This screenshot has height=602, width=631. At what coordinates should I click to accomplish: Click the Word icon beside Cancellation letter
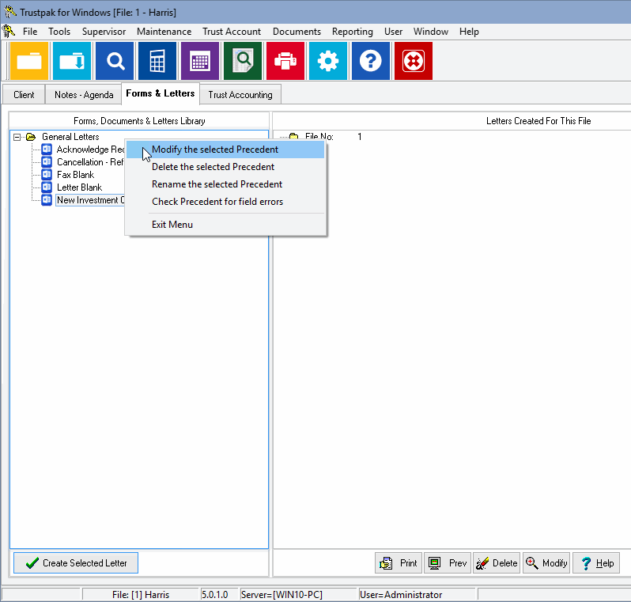(x=47, y=162)
